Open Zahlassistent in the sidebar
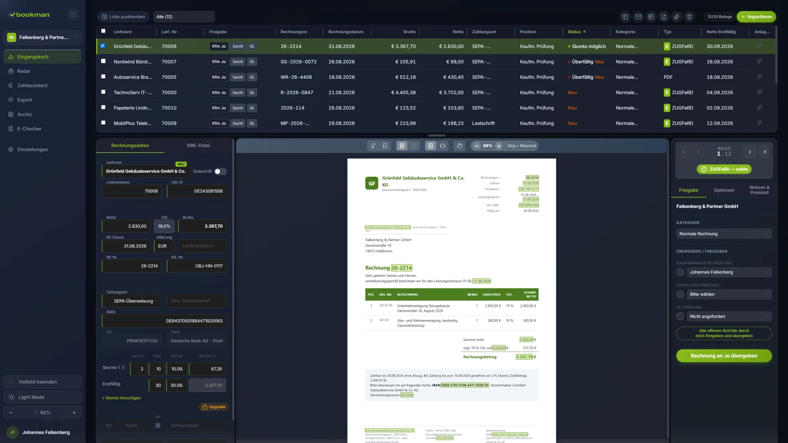 [x=42, y=85]
